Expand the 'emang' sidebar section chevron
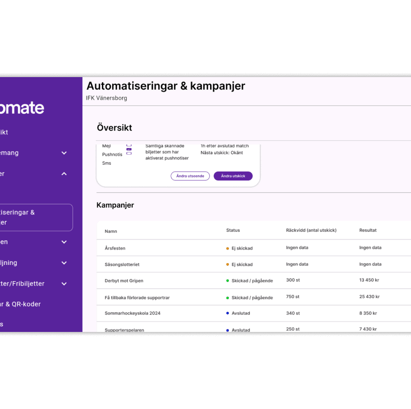 64,153
